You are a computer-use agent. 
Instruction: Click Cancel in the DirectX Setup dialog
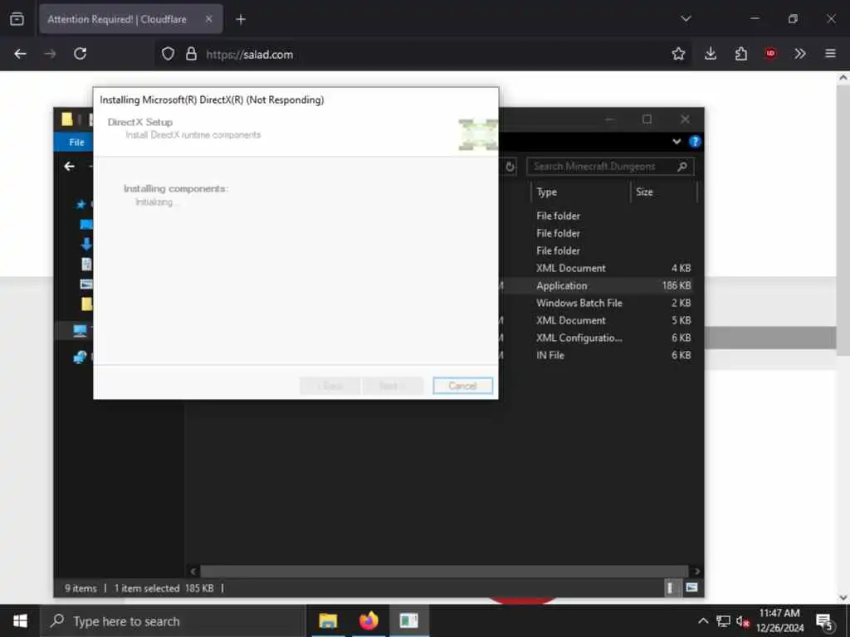point(462,386)
